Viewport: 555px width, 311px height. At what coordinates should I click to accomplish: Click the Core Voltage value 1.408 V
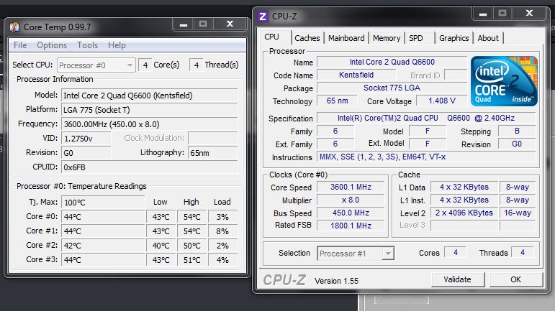click(442, 101)
